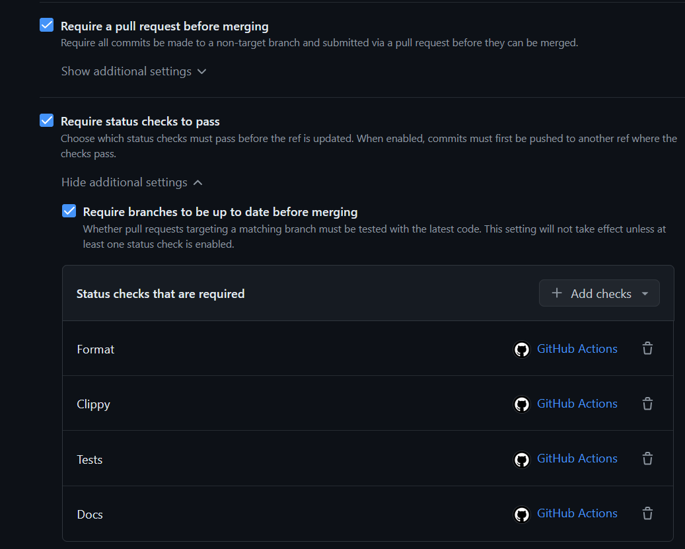Remove the Docs required check

[647, 513]
